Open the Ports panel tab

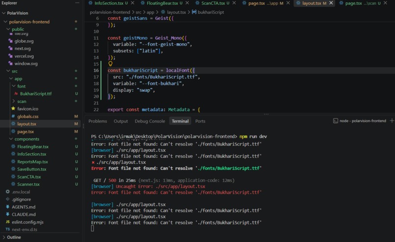[x=200, y=121]
